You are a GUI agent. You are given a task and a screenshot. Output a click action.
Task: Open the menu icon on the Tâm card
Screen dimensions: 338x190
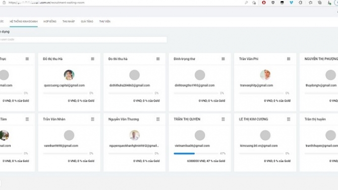[27, 119]
